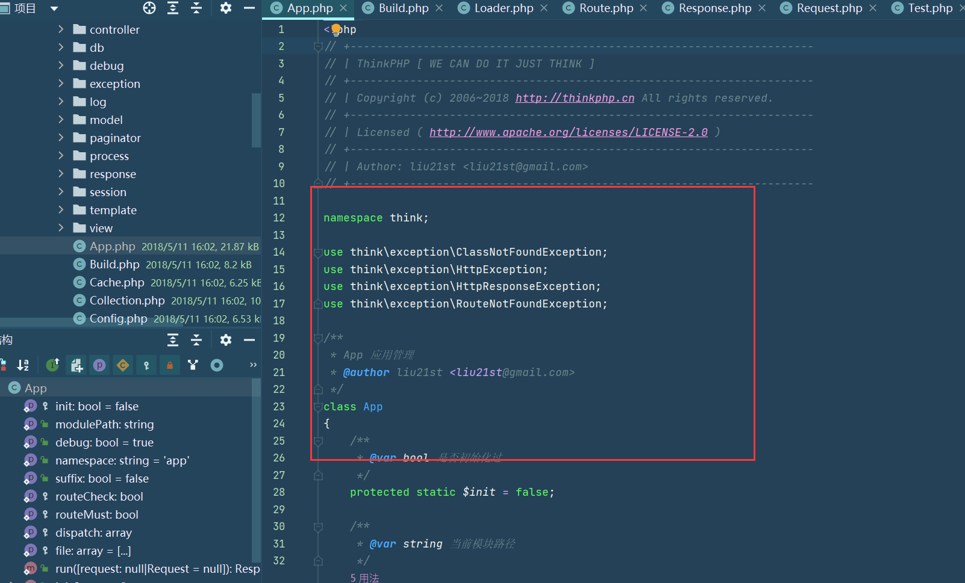Viewport: 965px width, 583px height.
Task: Switch to the Request.php tab
Action: pos(829,8)
